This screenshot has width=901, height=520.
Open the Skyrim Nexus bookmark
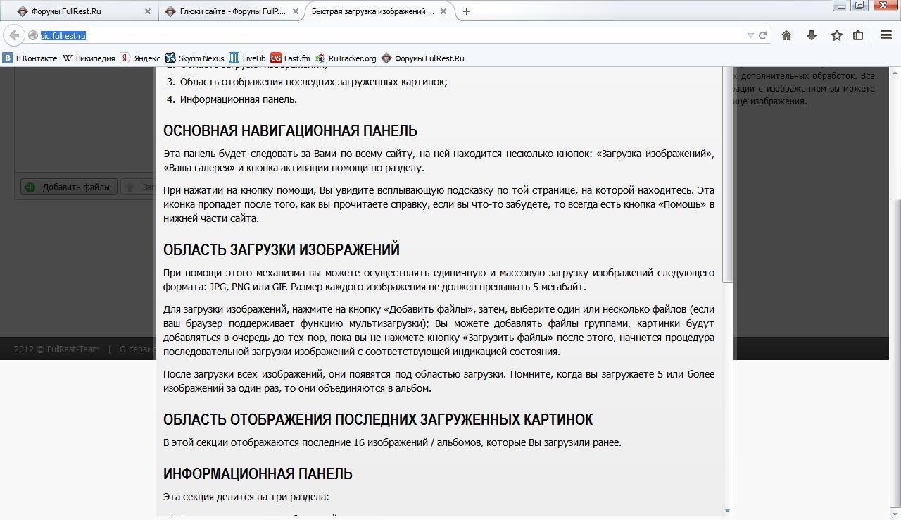(x=194, y=58)
